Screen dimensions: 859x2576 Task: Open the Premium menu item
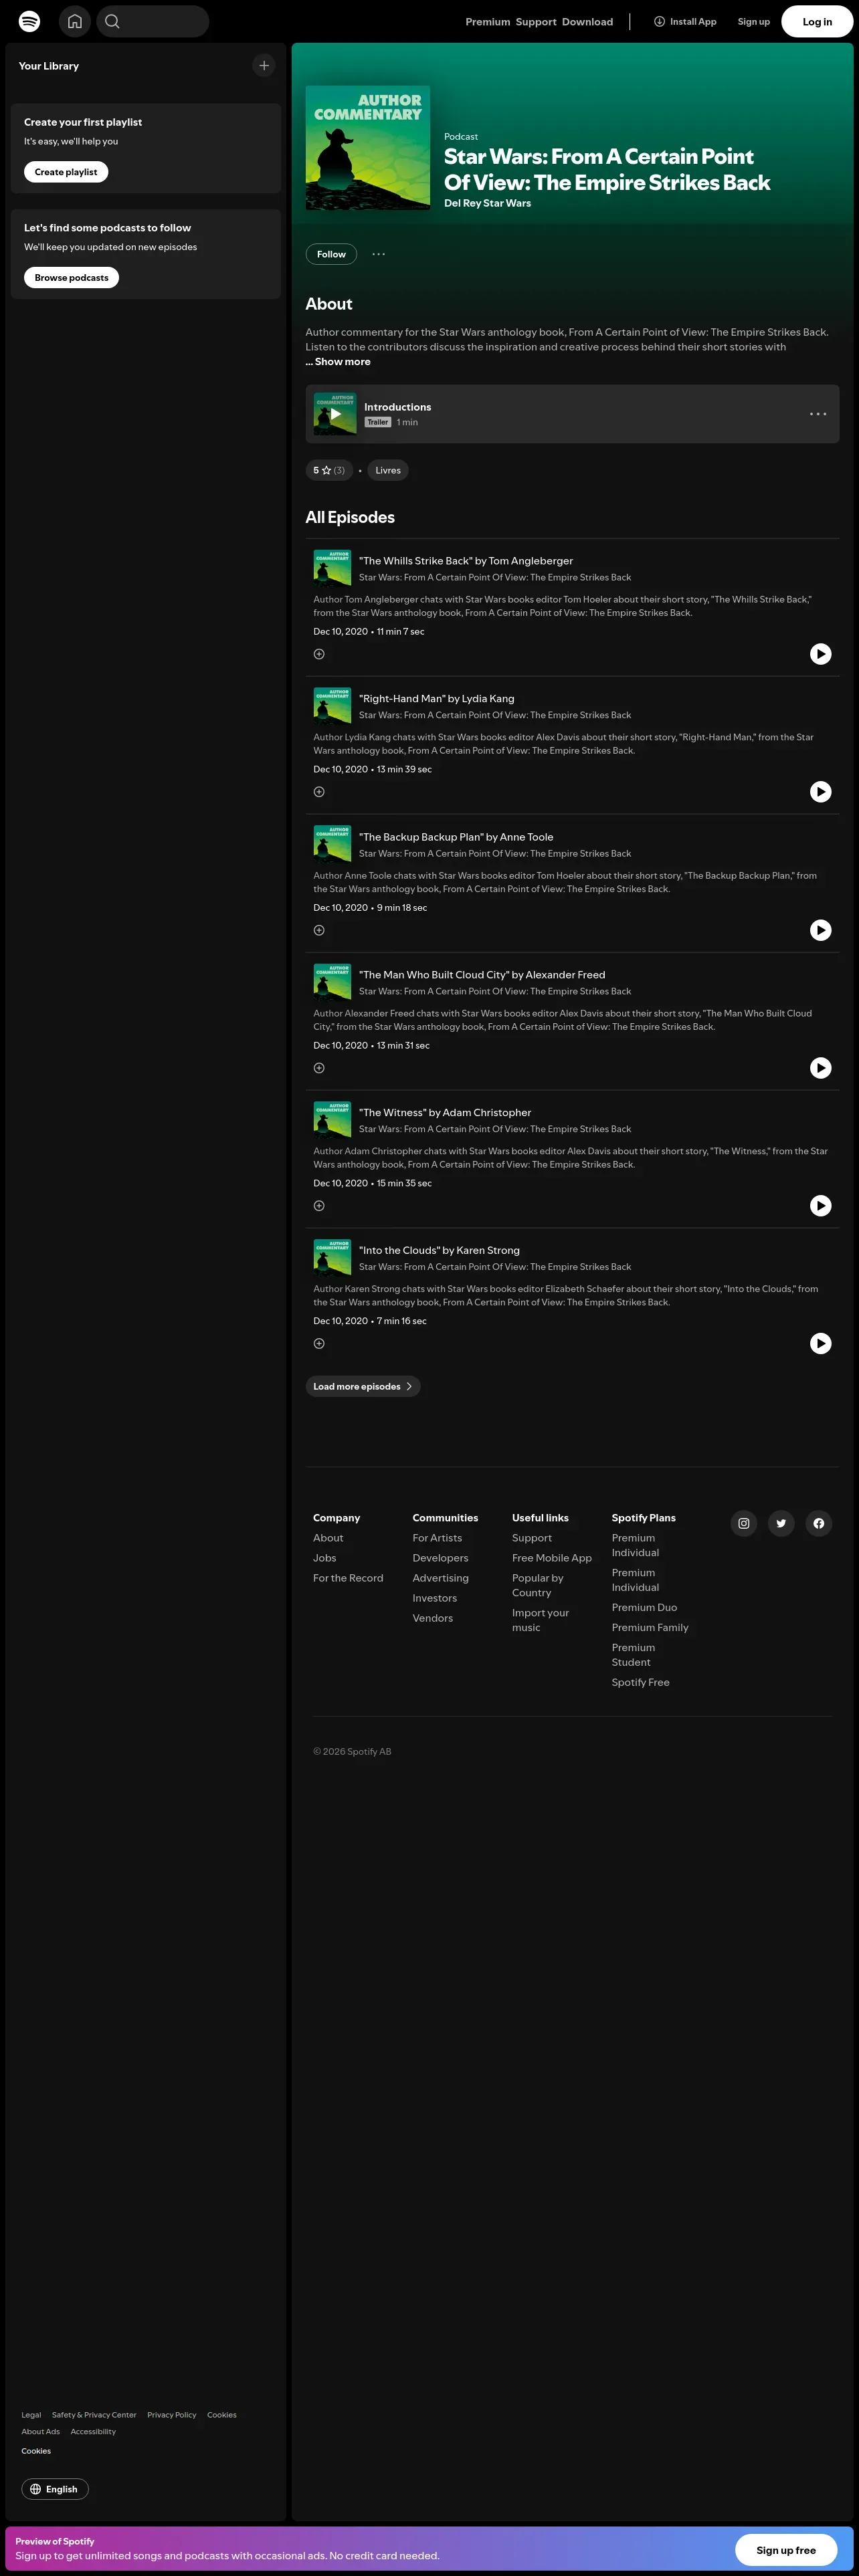click(488, 22)
